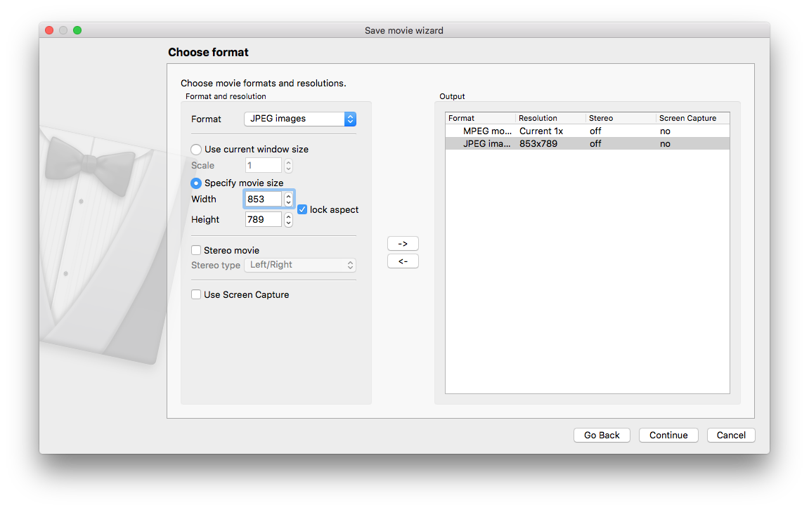Remove format from output with <- button

point(403,261)
